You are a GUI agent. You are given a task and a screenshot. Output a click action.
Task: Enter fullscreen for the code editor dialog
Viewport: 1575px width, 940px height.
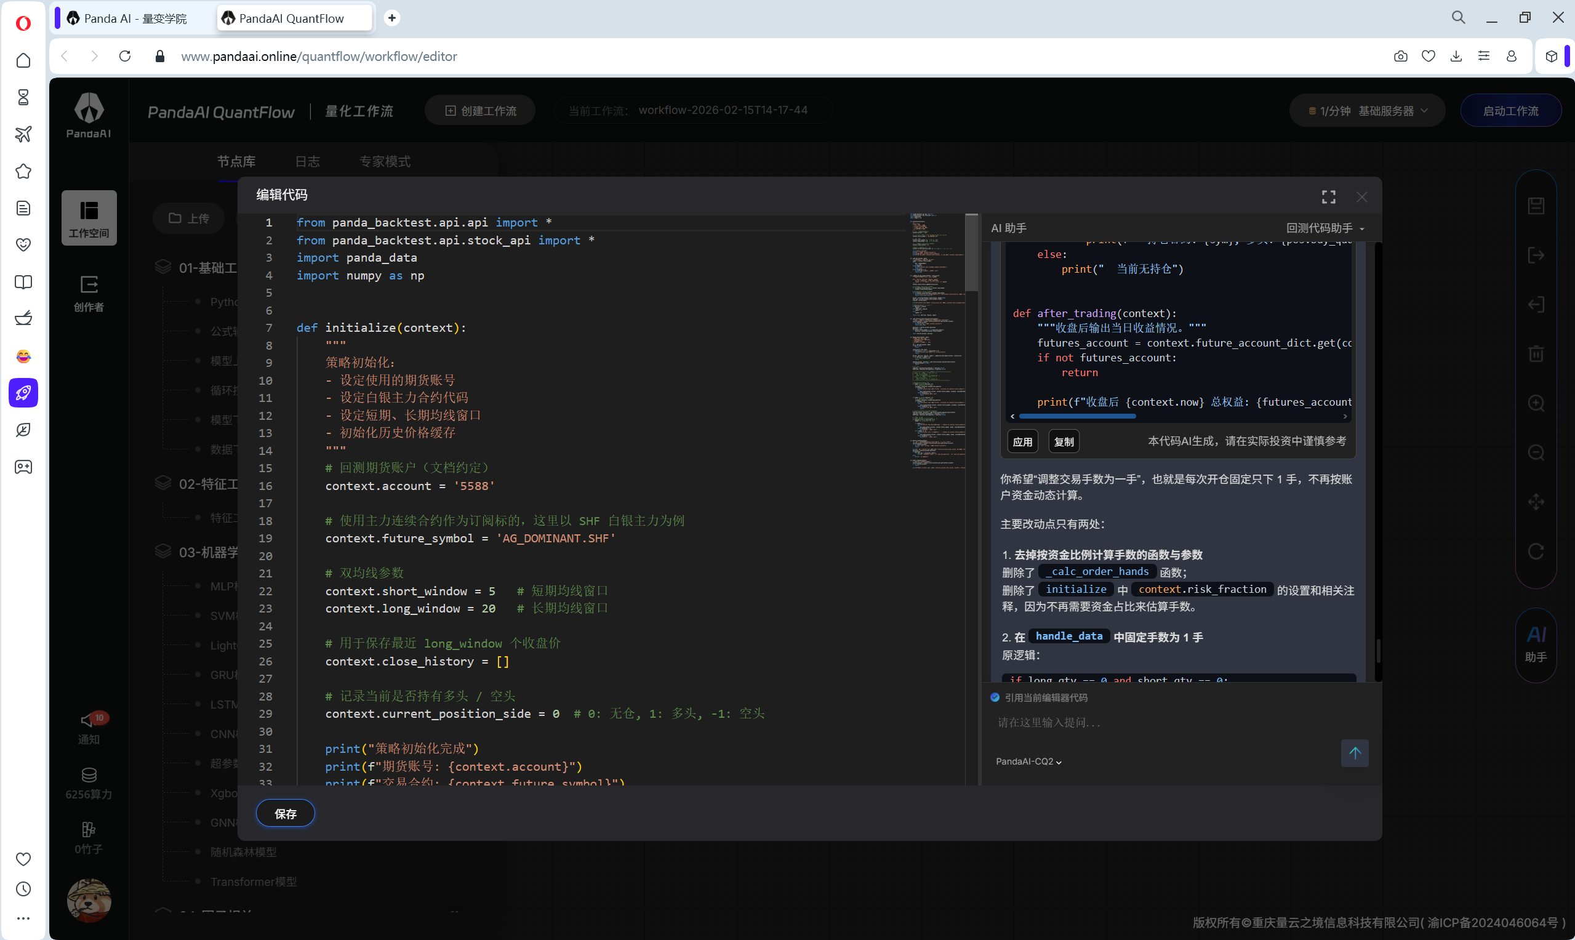[x=1329, y=197]
